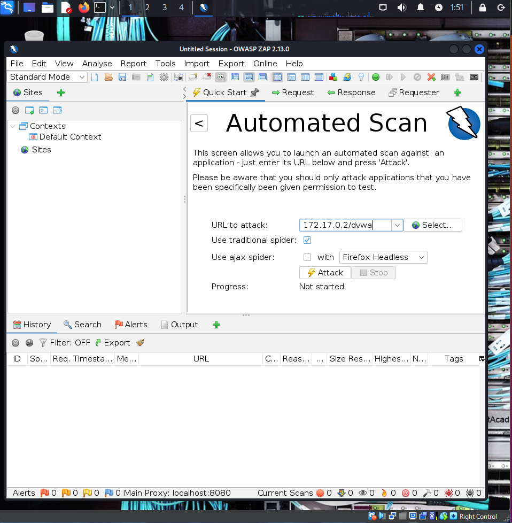The image size is (512, 523).
Task: Switch to the Alerts tab
Action: [131, 325]
